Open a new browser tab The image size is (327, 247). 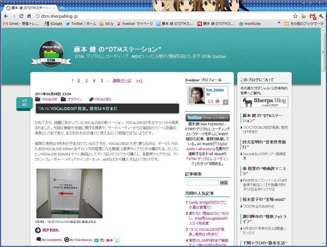62,8
